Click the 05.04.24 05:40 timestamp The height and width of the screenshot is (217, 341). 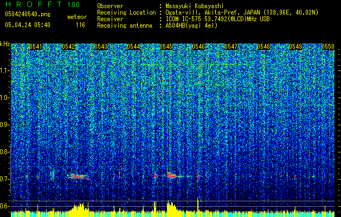point(27,25)
